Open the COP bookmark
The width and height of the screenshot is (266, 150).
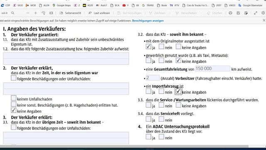5,5
